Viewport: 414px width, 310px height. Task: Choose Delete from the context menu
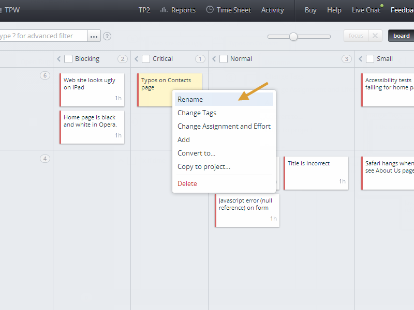click(224, 183)
